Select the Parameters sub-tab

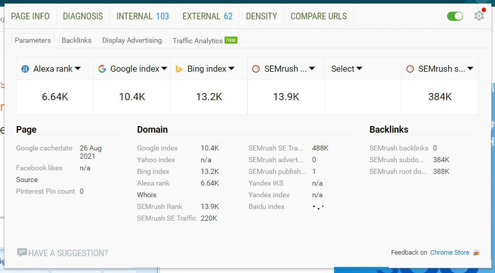click(33, 40)
